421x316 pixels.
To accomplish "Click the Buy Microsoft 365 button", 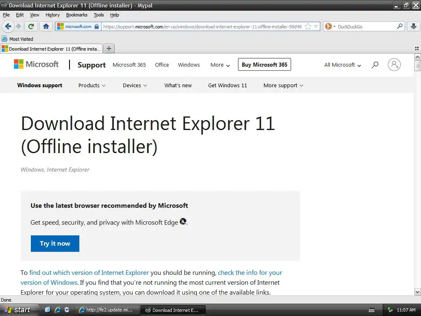I will tap(264, 65).
